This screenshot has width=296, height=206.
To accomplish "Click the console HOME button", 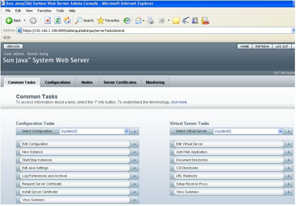I will point(244,46).
